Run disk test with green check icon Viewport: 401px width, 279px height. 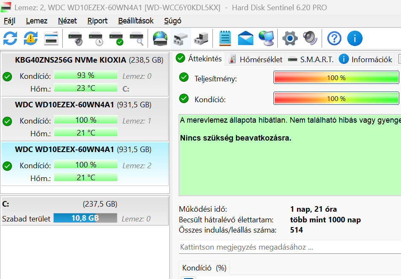point(116,38)
